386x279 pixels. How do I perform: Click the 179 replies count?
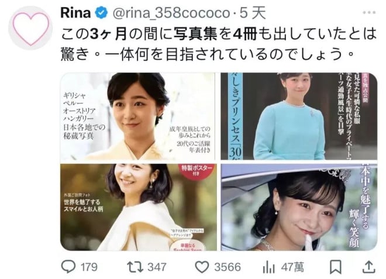89,267
